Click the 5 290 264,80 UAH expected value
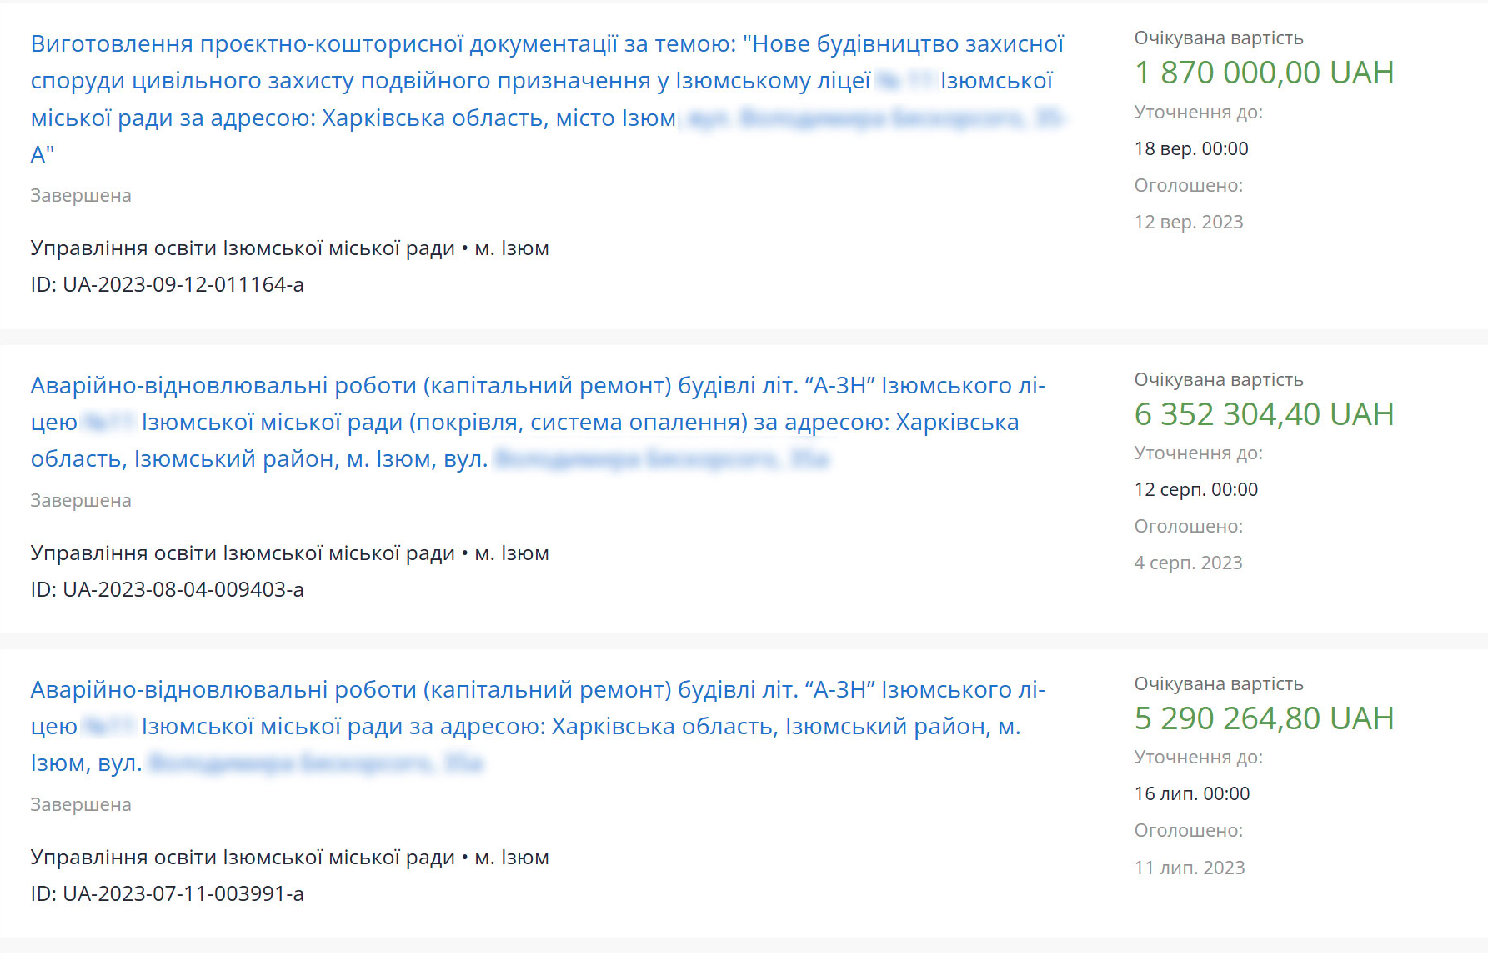Image resolution: width=1488 pixels, height=961 pixels. pyautogui.click(x=1264, y=719)
